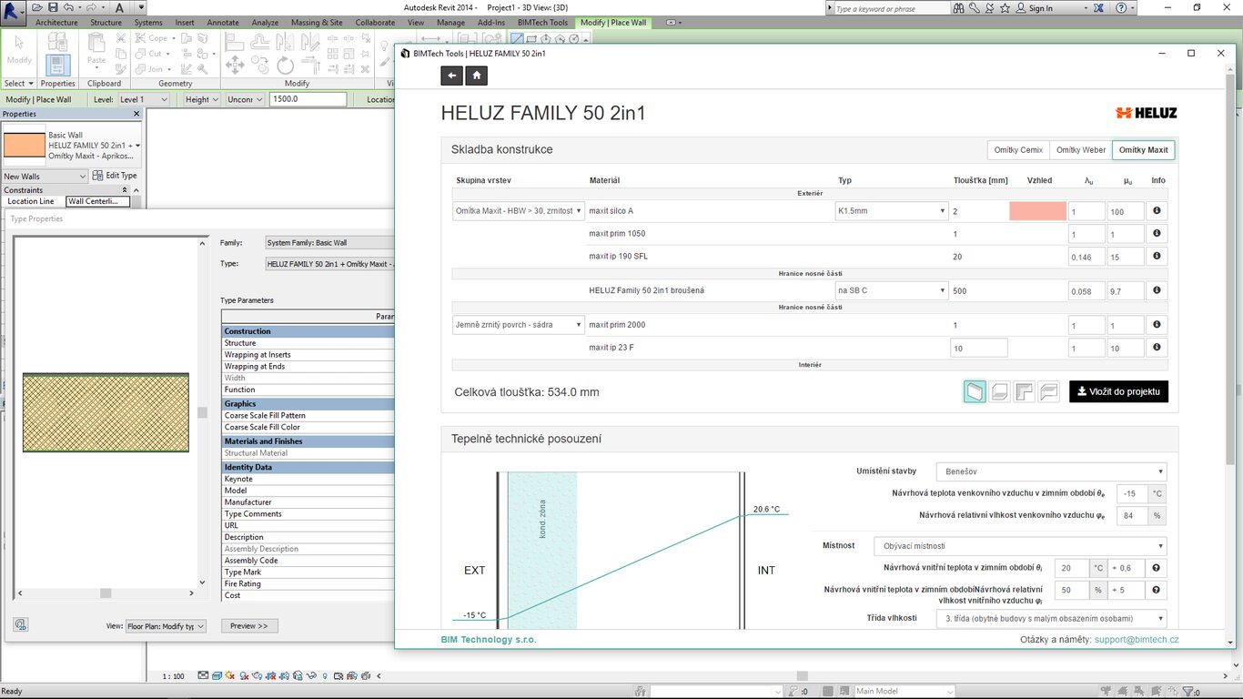
Task: Open the BIMTech Tools home page
Action: pos(477,76)
